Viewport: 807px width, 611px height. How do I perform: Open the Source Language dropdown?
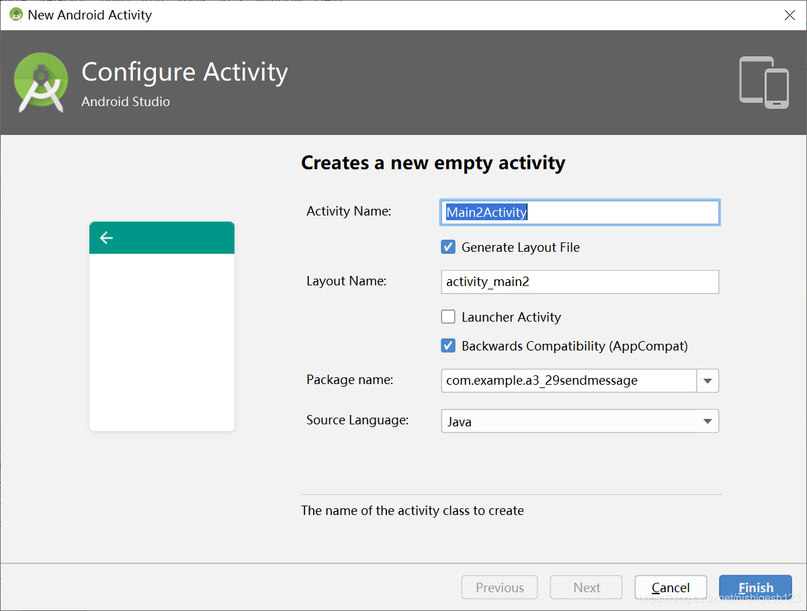pyautogui.click(x=580, y=422)
